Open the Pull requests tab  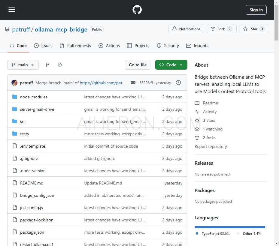75,46
